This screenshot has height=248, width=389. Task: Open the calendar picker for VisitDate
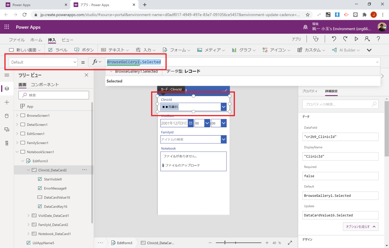[191, 123]
